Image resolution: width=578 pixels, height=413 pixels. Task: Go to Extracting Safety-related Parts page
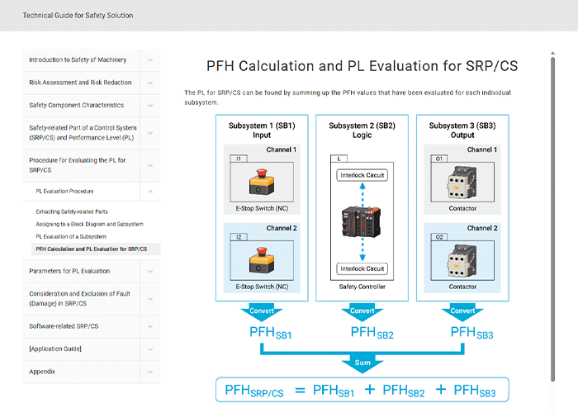point(72,211)
